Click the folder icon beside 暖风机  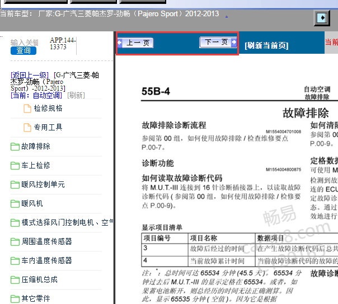pos(15,204)
